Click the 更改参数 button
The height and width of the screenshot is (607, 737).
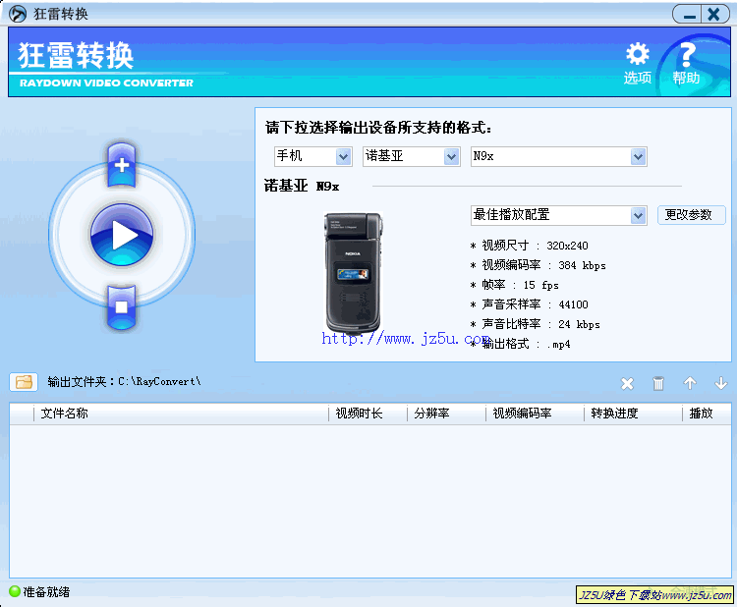pyautogui.click(x=691, y=215)
